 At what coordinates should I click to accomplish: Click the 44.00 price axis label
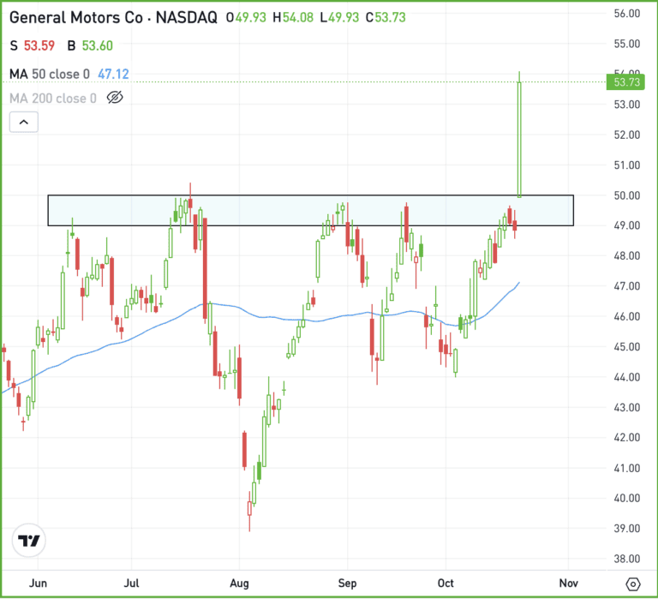pos(627,377)
